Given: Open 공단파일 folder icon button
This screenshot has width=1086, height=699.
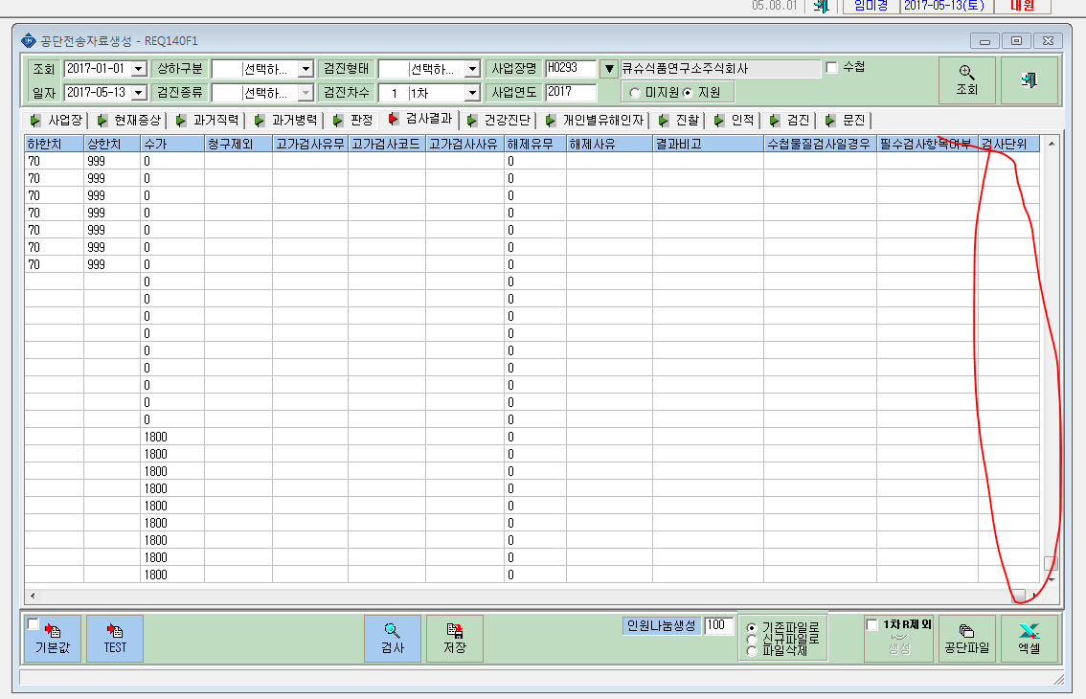Looking at the screenshot, I should tap(967, 638).
